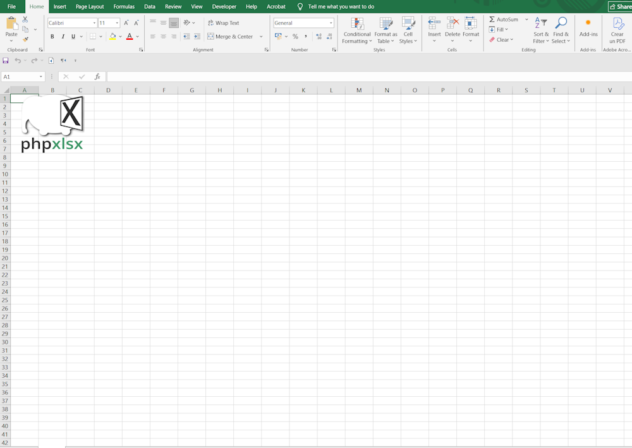Viewport: 632px width, 448px height.
Task: Toggle Bold formatting
Action: tap(52, 37)
